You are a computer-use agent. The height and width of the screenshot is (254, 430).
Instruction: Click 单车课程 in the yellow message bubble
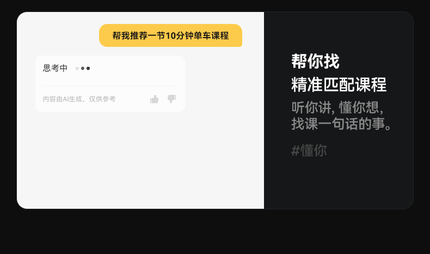point(211,35)
